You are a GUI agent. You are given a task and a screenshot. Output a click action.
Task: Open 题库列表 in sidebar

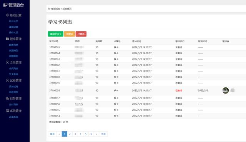click(14, 45)
